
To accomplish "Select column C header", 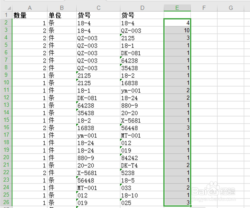I will [x=98, y=8].
